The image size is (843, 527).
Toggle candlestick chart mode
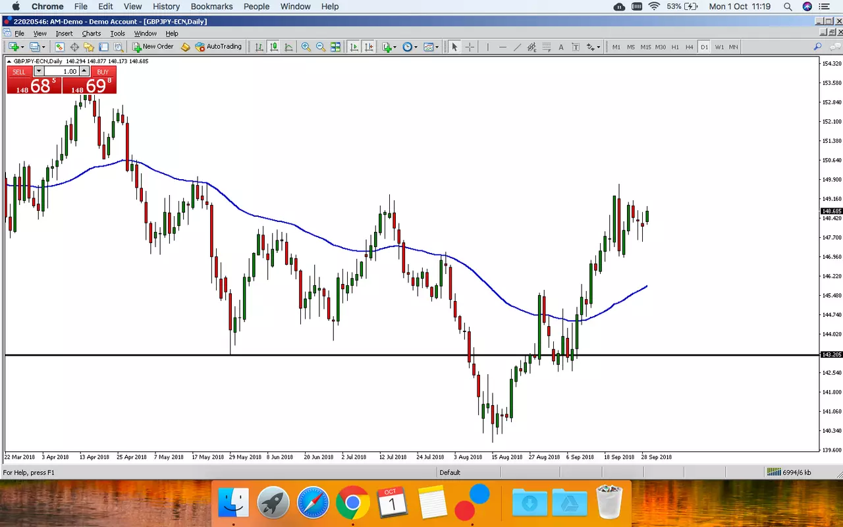(273, 47)
